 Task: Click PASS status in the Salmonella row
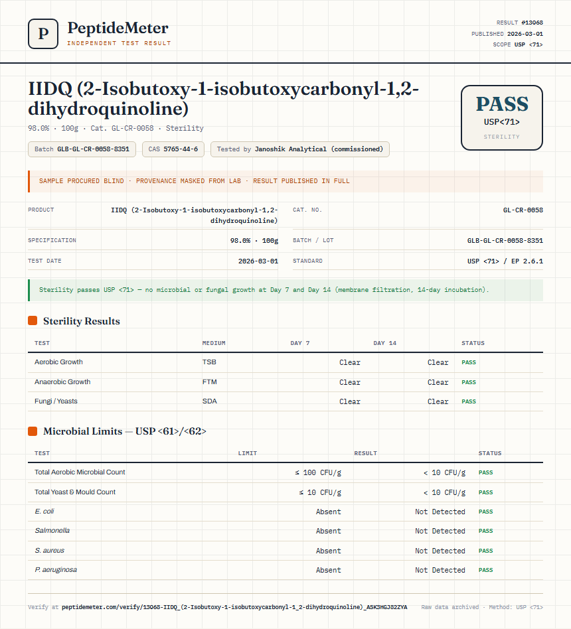485,531
